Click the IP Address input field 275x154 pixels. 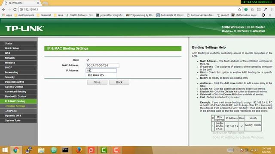[x=101, y=71]
